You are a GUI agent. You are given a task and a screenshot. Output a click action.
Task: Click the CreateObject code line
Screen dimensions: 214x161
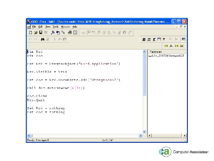coord(74,64)
